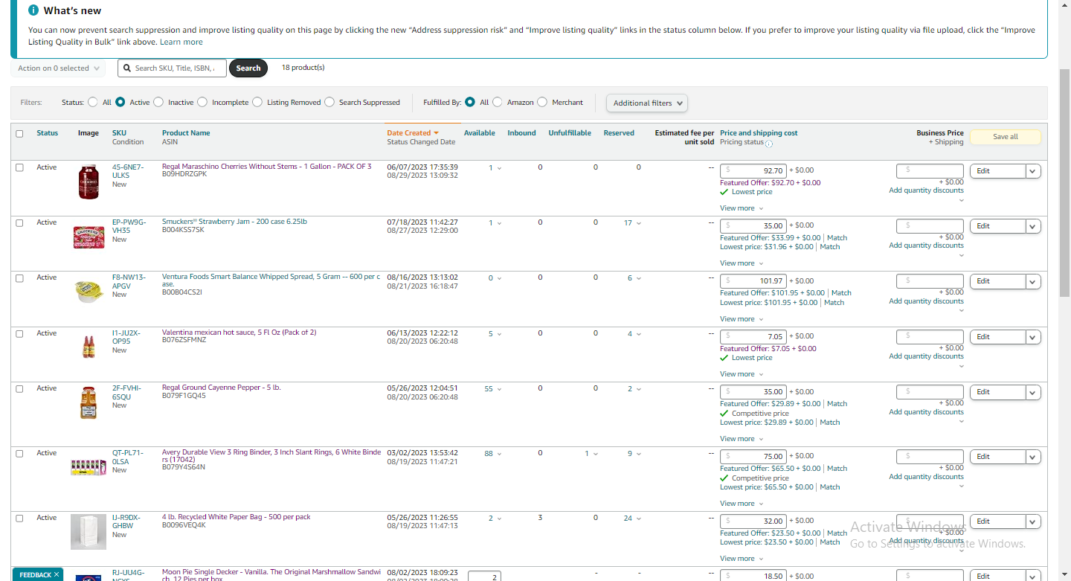Select the checkbox for the Maraschino Cherries row

(19, 167)
